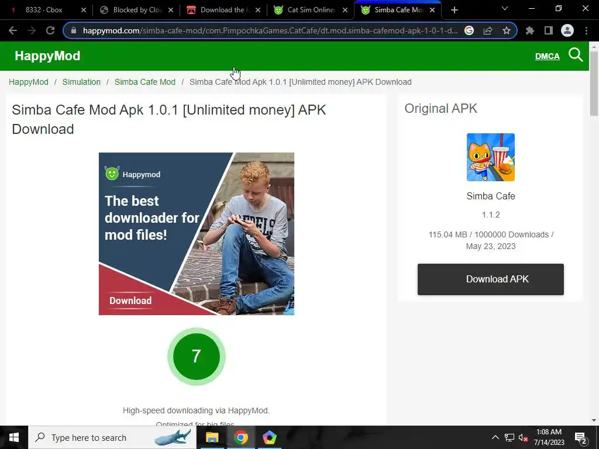Screen dimensions: 599x449
Task: Open the notification center icon
Action: [580, 437]
